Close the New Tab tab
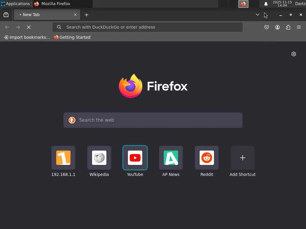The width and height of the screenshot is (306, 229). click(75, 15)
